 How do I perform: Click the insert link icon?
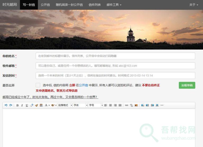(x=126, y=105)
